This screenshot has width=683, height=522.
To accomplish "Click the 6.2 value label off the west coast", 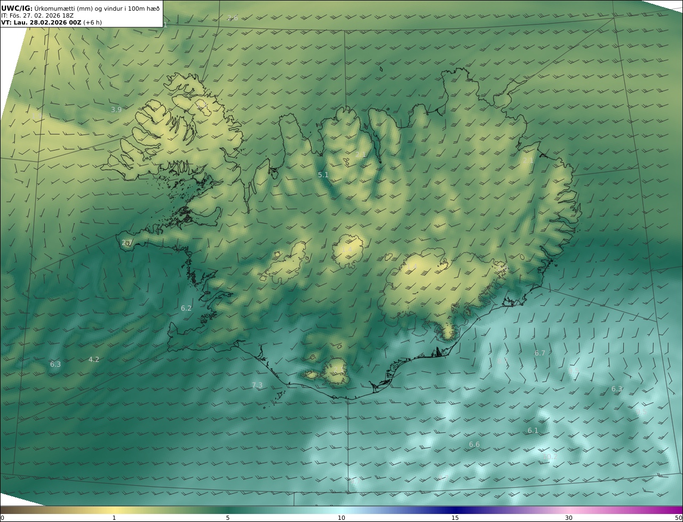I will point(186,308).
